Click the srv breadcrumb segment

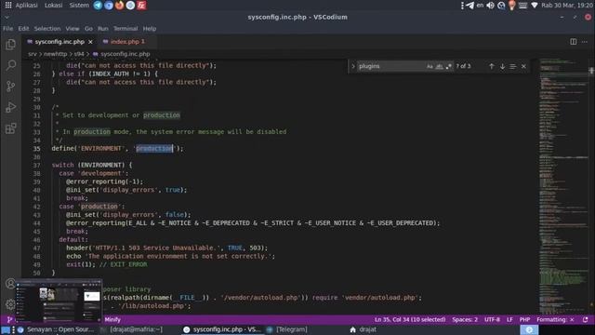[x=33, y=54]
